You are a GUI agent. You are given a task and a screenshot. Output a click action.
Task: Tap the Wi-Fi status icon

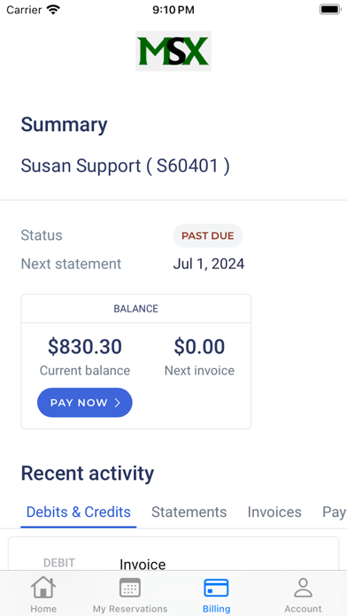pyautogui.click(x=53, y=10)
